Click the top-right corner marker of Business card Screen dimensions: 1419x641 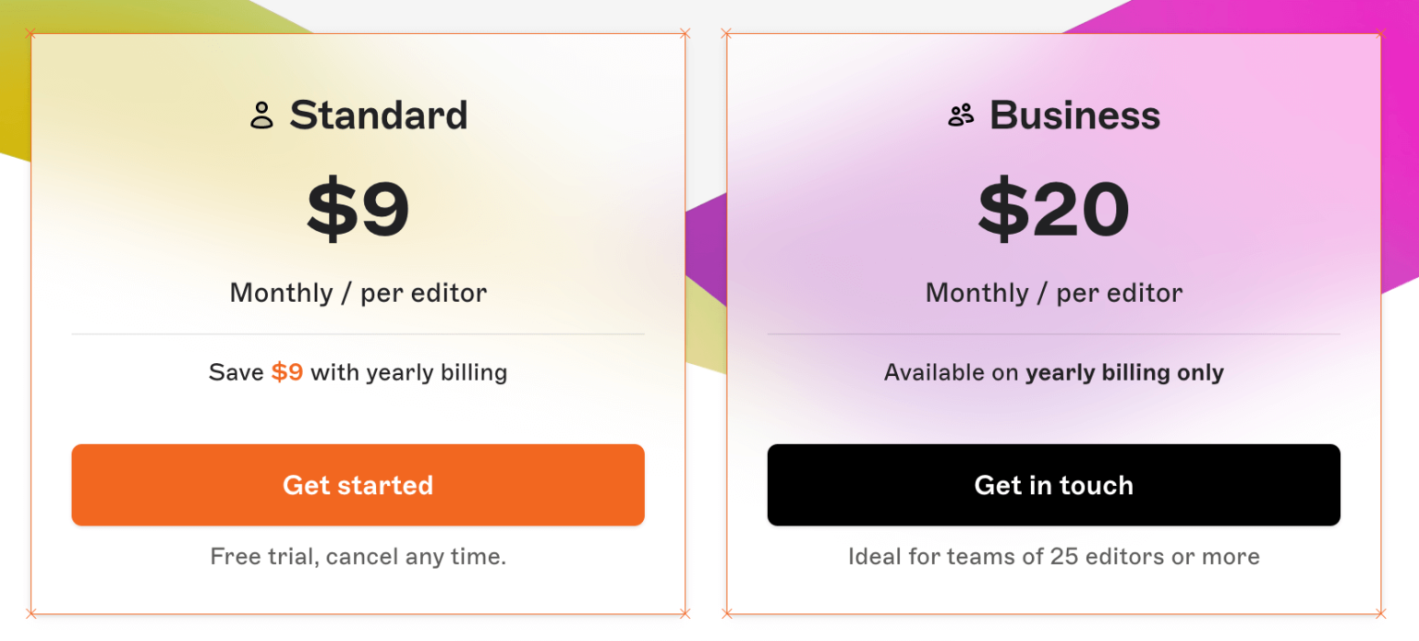coord(1380,34)
